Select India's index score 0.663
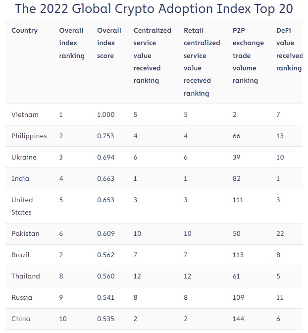Viewport: 308px width, 333px height. click(x=105, y=179)
